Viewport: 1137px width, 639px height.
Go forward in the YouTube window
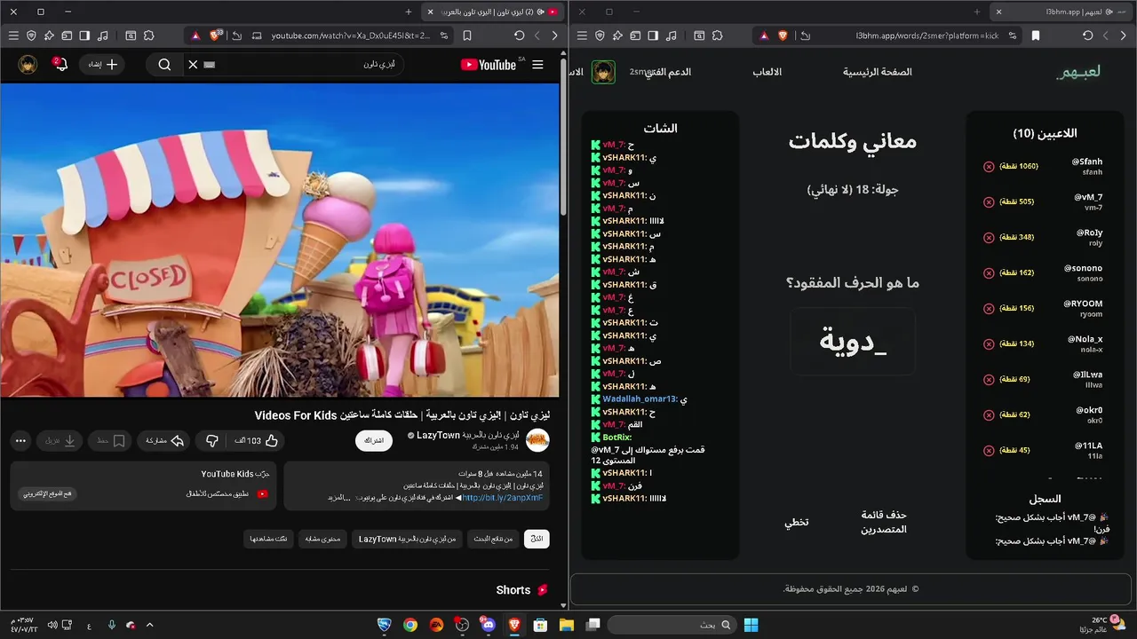(537, 35)
